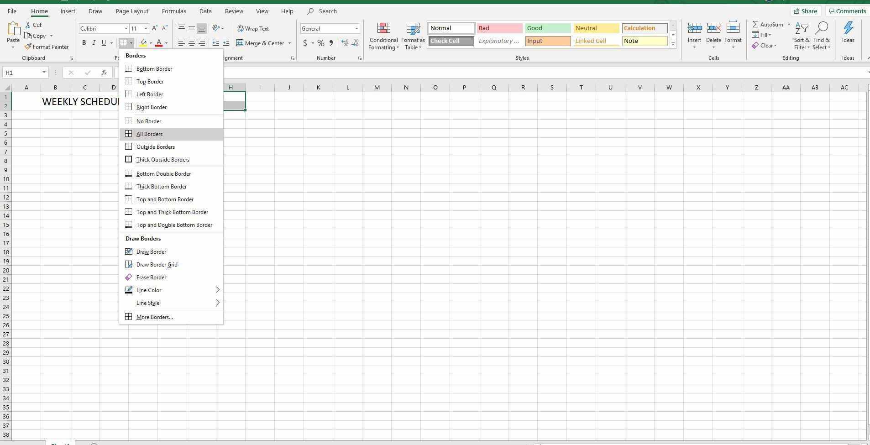The width and height of the screenshot is (870, 445).
Task: Toggle Center horizontal alignment
Action: click(192, 43)
